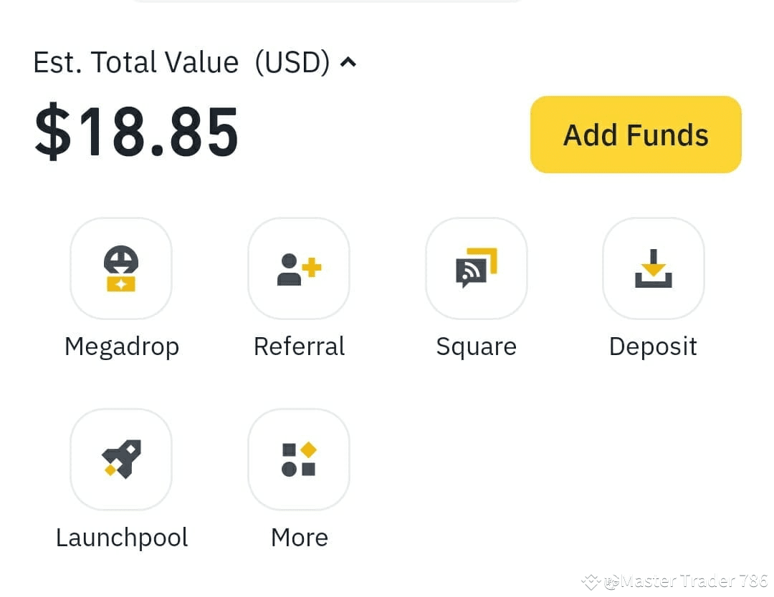
Task: Click the Est. Total Value heading
Action: click(135, 62)
